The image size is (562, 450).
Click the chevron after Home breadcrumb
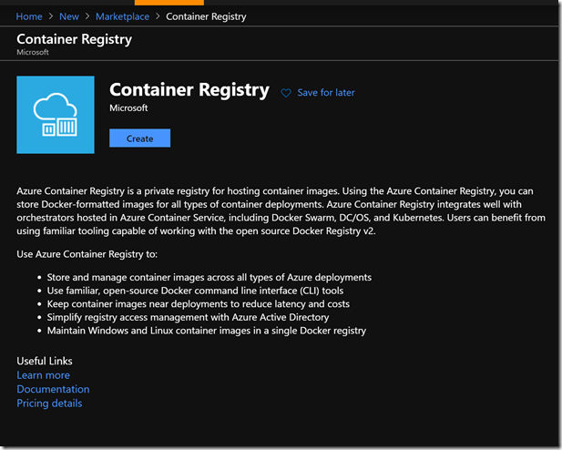tap(50, 16)
